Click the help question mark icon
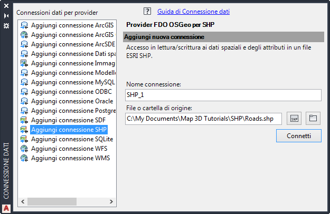The height and width of the screenshot is (214, 330). pos(147,11)
